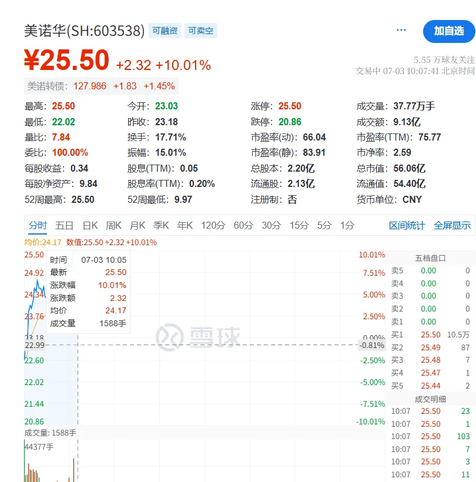Click the 可卖空 tag
476x482 pixels.
pyautogui.click(x=201, y=31)
